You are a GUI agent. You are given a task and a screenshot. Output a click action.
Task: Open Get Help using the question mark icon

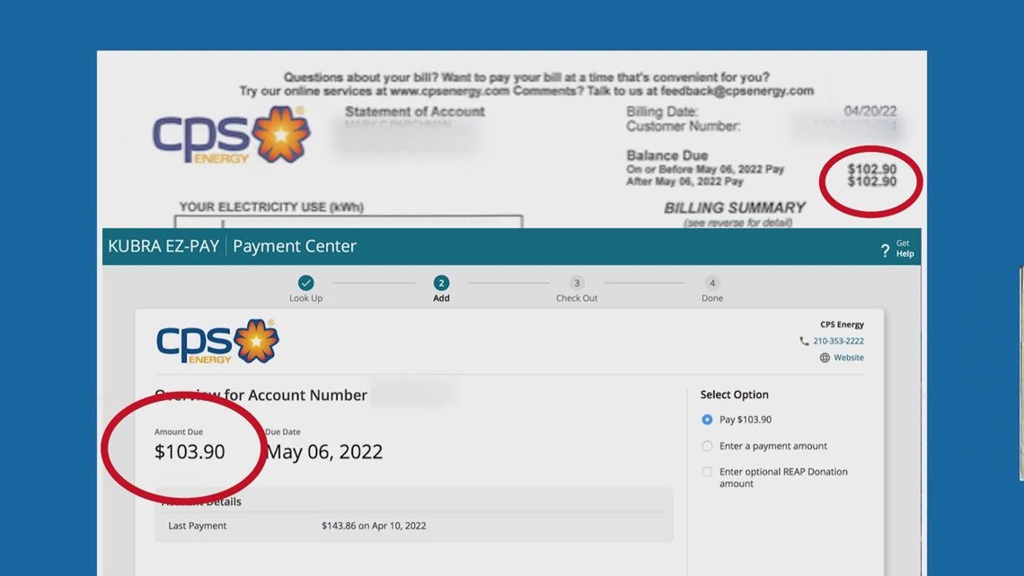[885, 250]
